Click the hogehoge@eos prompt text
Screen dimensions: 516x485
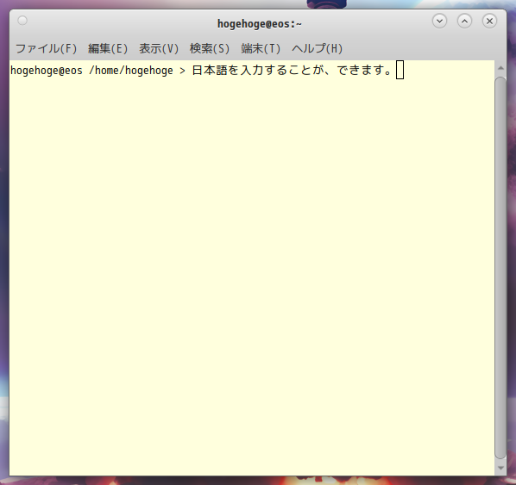(47, 71)
